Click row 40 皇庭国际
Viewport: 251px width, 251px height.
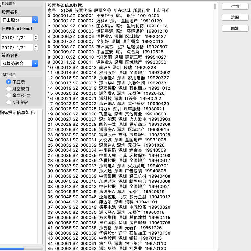(x=109, y=223)
